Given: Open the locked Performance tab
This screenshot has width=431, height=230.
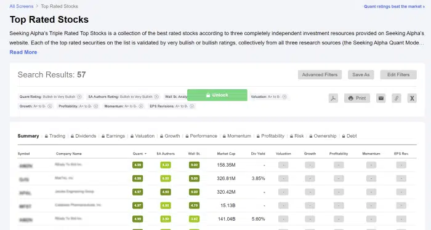Looking at the screenshot, I should pyautogui.click(x=201, y=136).
